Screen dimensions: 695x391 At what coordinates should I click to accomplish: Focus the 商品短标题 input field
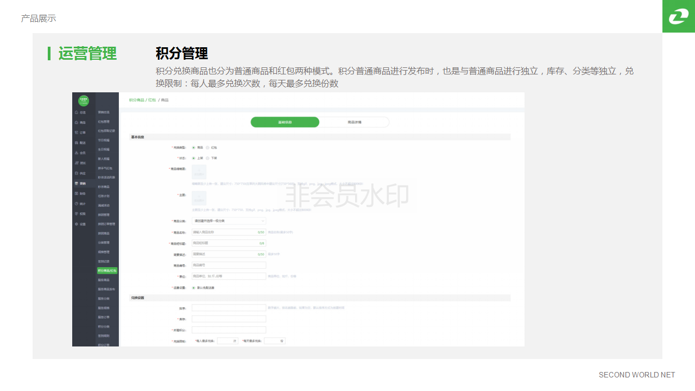(x=229, y=243)
